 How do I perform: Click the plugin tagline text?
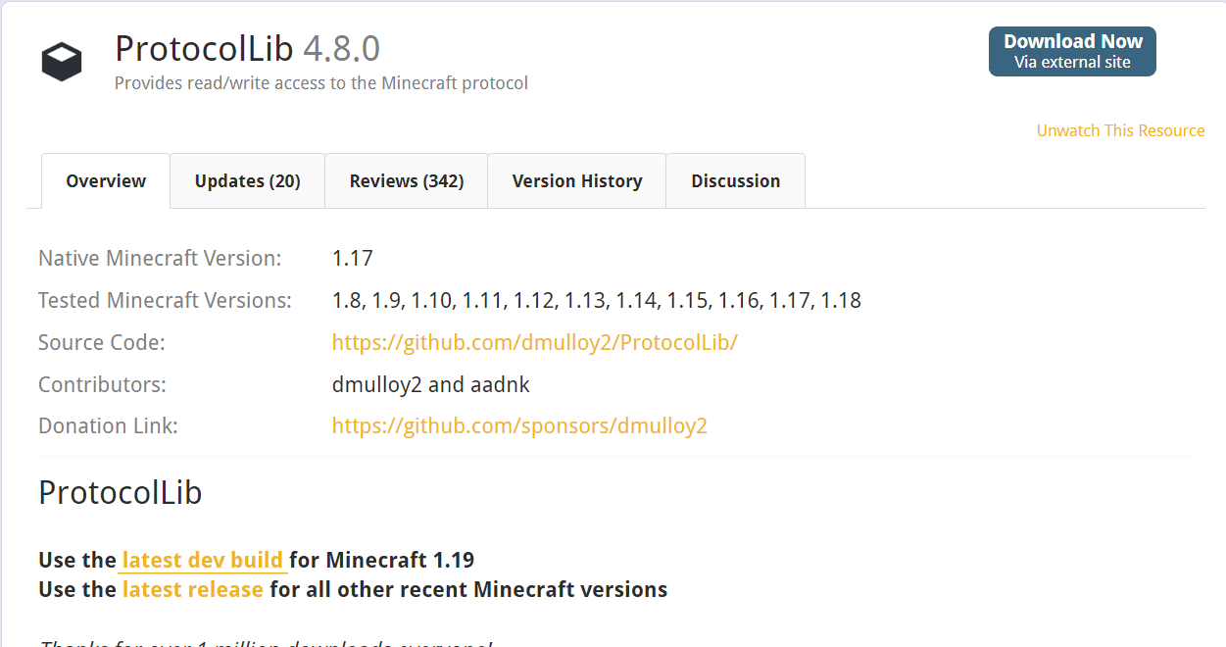pyautogui.click(x=321, y=83)
